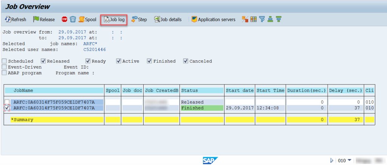Click the start date 29.09.2017 cell
The image size is (387, 165).
pos(240,108)
